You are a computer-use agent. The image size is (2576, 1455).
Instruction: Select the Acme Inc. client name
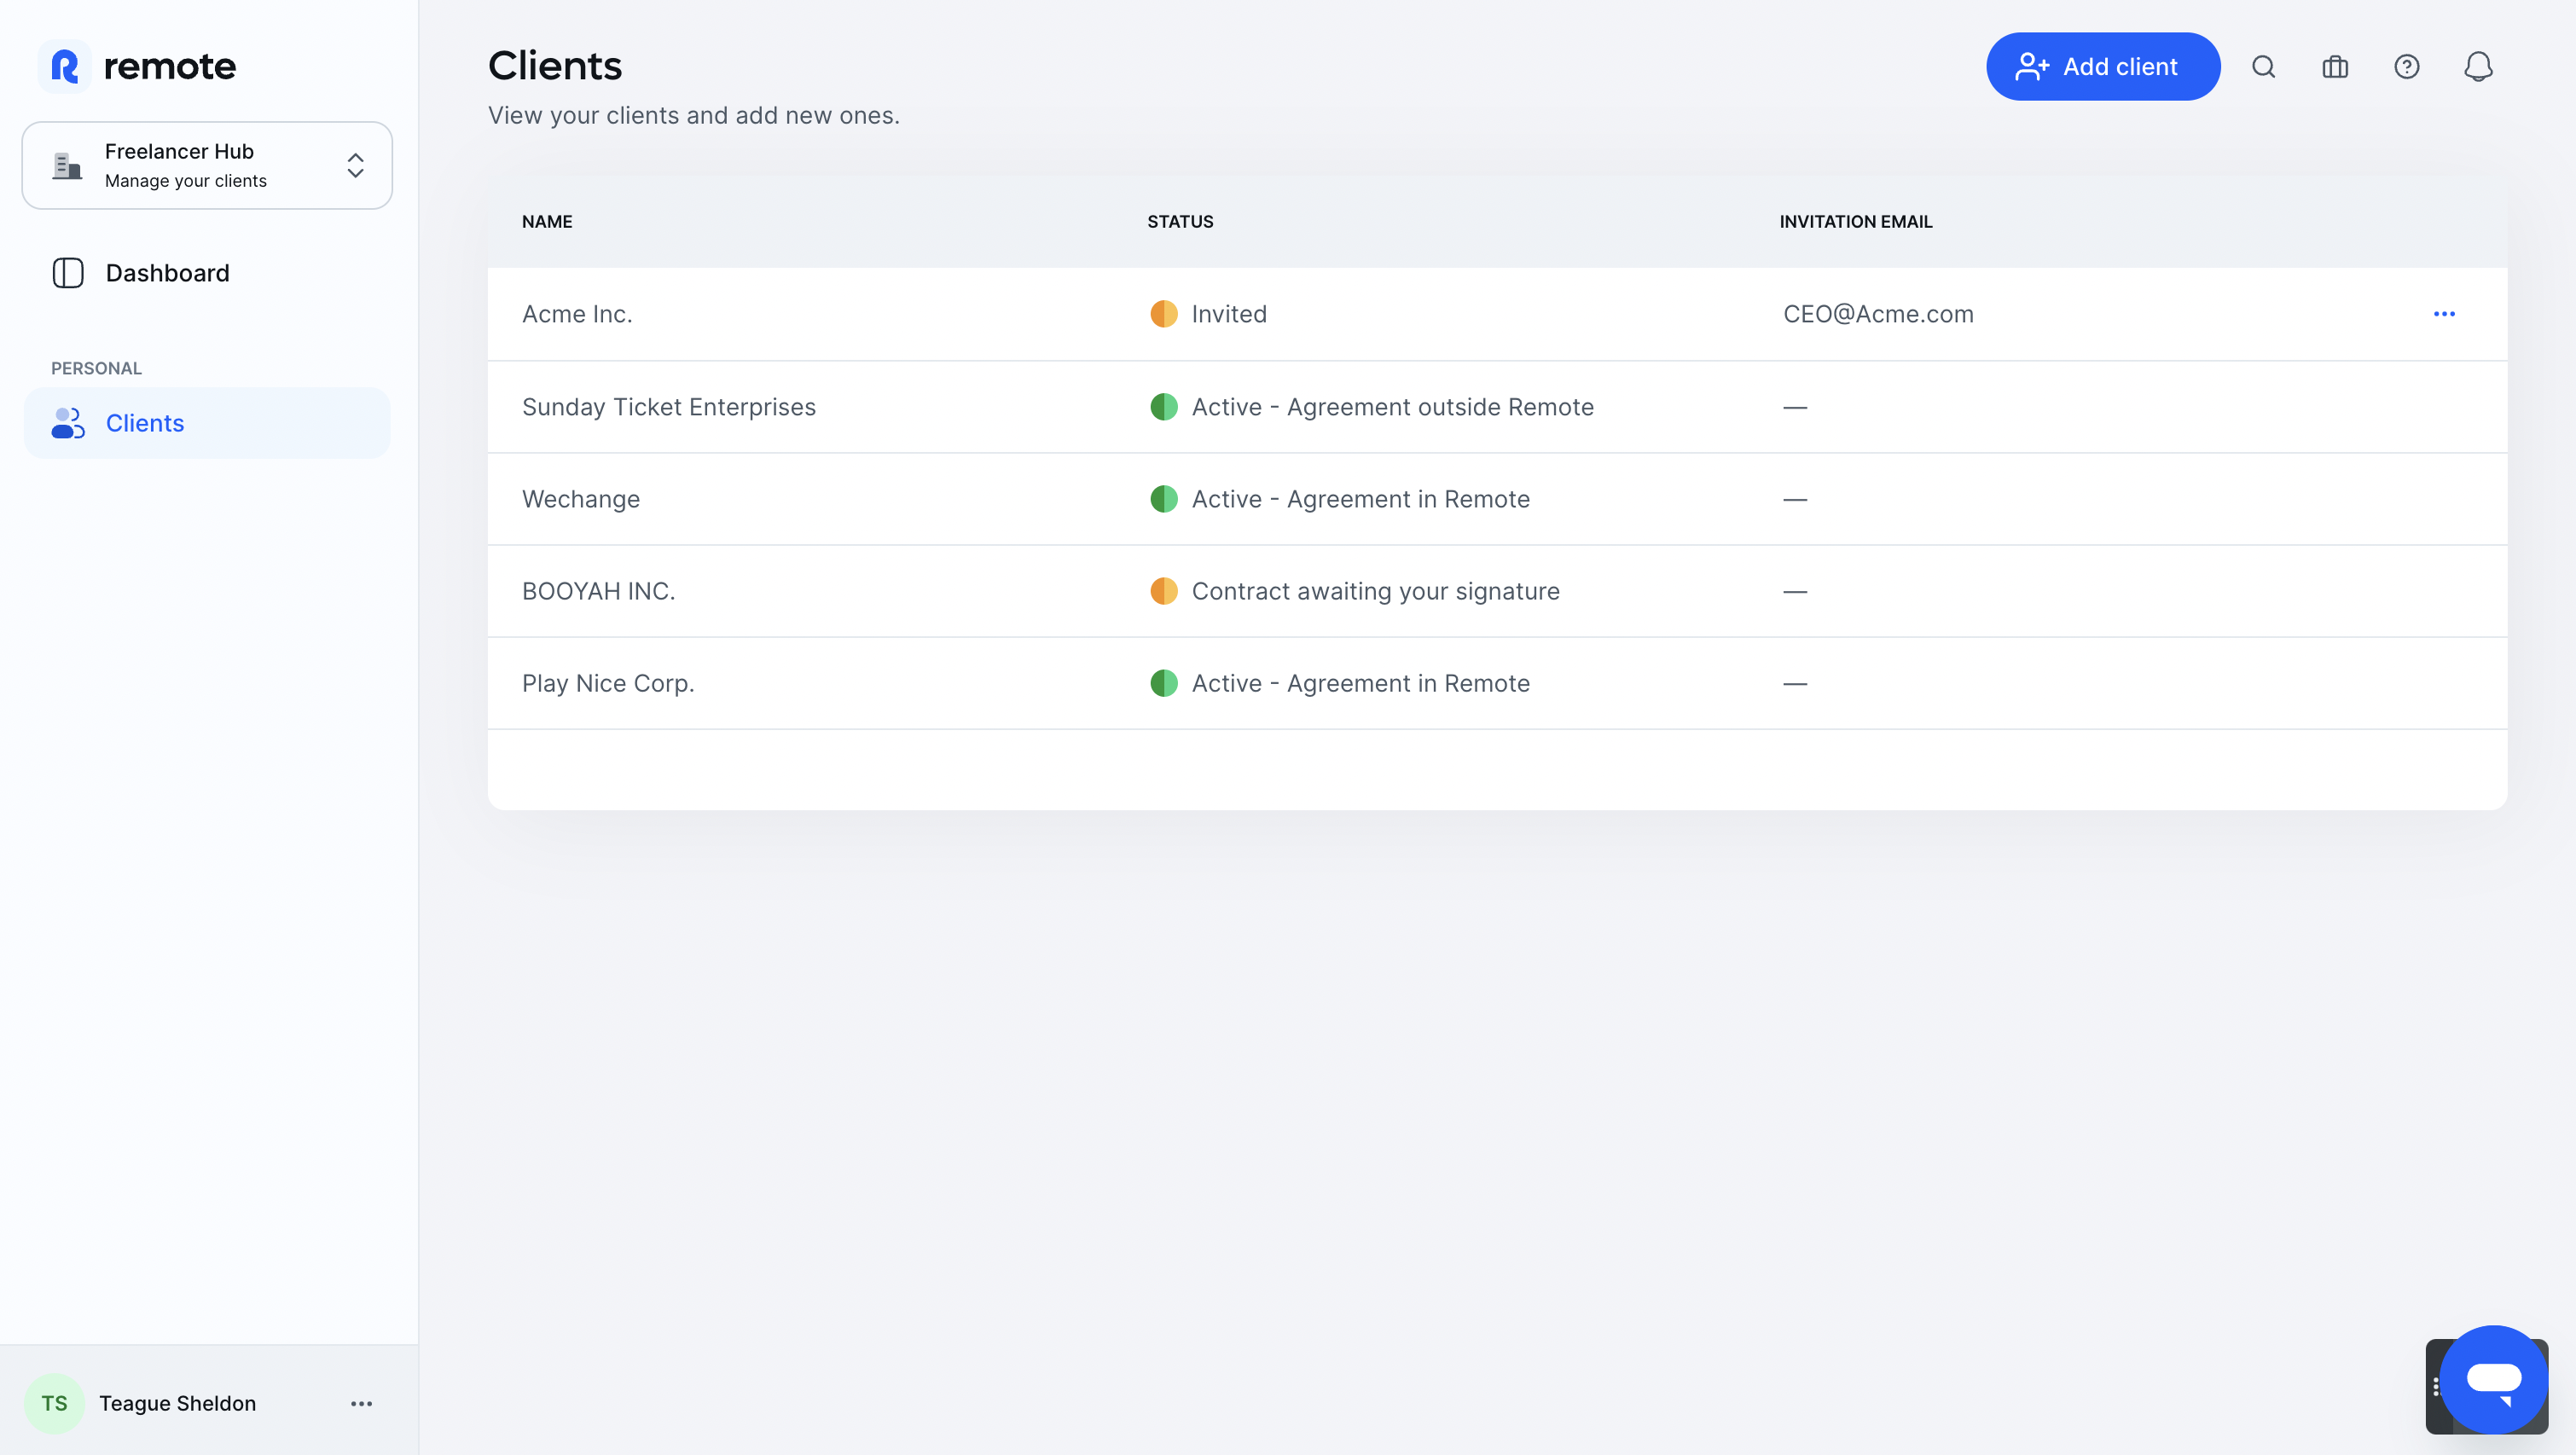tap(577, 314)
